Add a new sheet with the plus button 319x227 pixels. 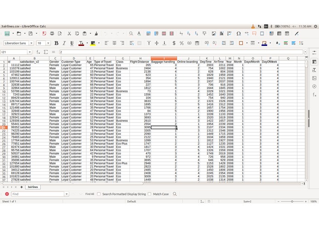tap(22, 187)
